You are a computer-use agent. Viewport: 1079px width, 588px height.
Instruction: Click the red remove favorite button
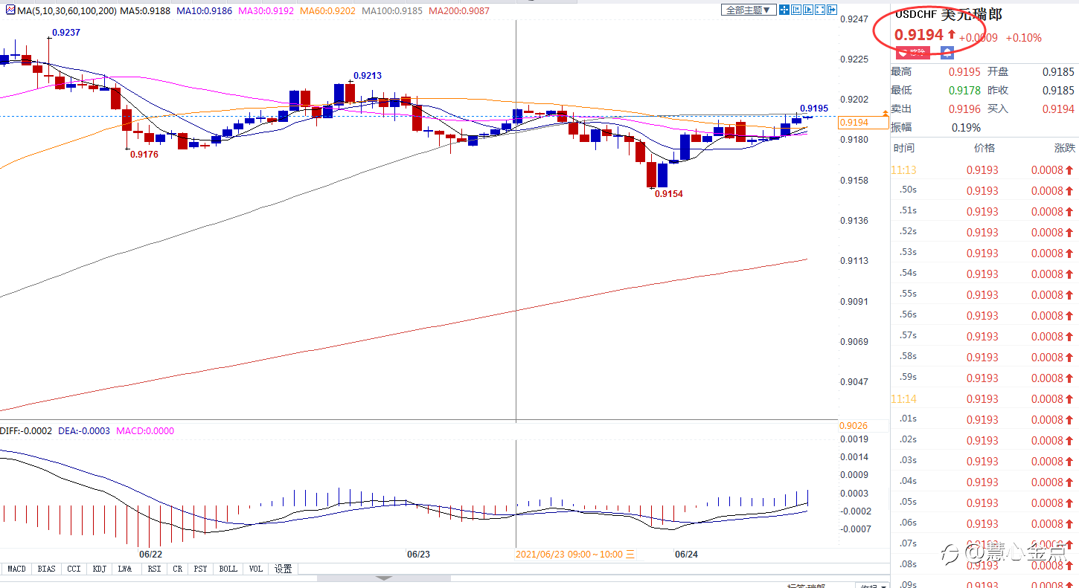coord(913,52)
